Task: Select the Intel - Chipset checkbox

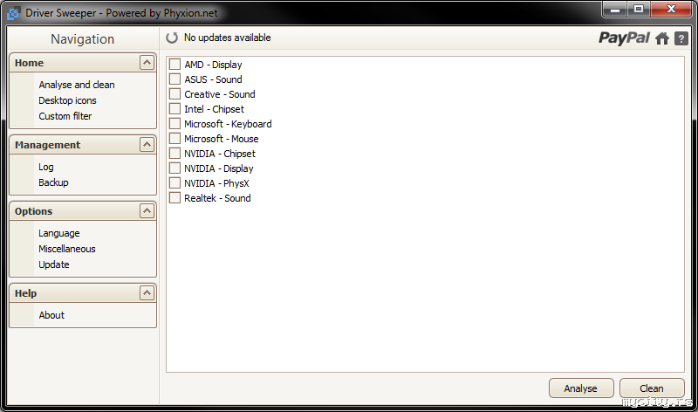Action: tap(175, 109)
